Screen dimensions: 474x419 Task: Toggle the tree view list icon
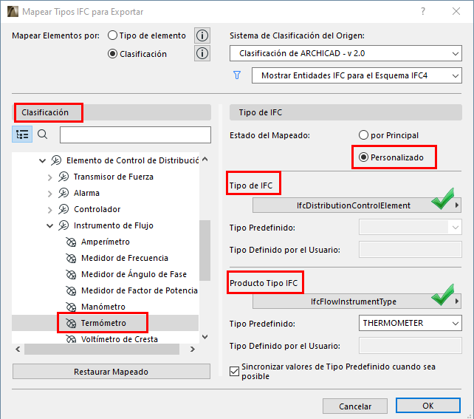pyautogui.click(x=22, y=134)
